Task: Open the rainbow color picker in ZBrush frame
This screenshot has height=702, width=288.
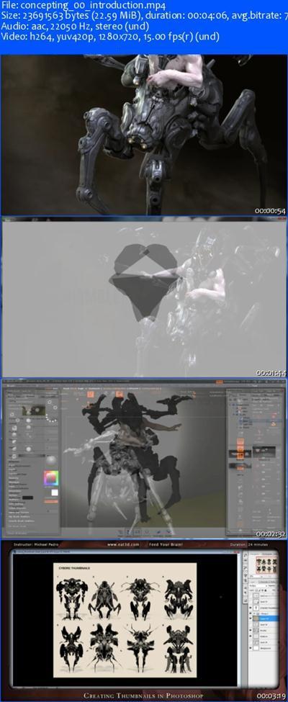Action: (x=50, y=479)
